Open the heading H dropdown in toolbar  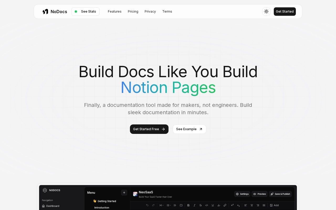(161, 205)
